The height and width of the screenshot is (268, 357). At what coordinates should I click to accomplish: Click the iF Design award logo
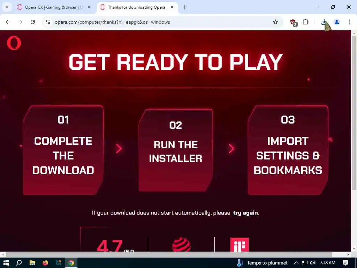240,245
